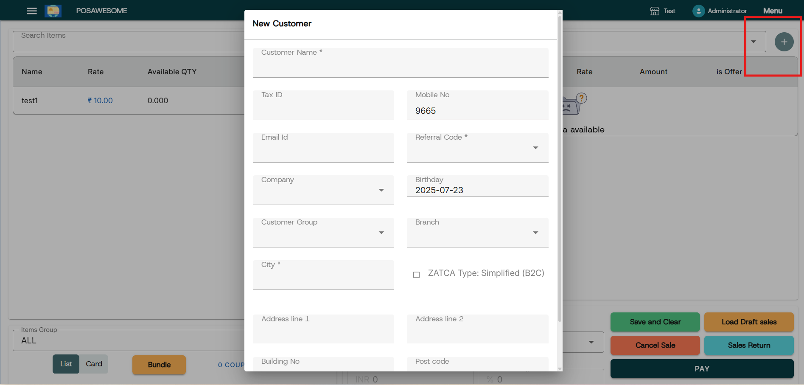804x385 pixels.
Task: Click the Building No field
Action: (323, 364)
